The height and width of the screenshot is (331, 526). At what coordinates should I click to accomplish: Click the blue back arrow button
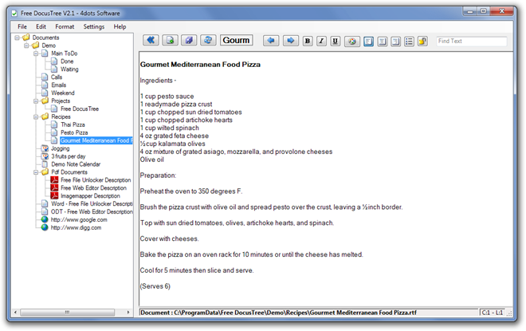pos(271,41)
